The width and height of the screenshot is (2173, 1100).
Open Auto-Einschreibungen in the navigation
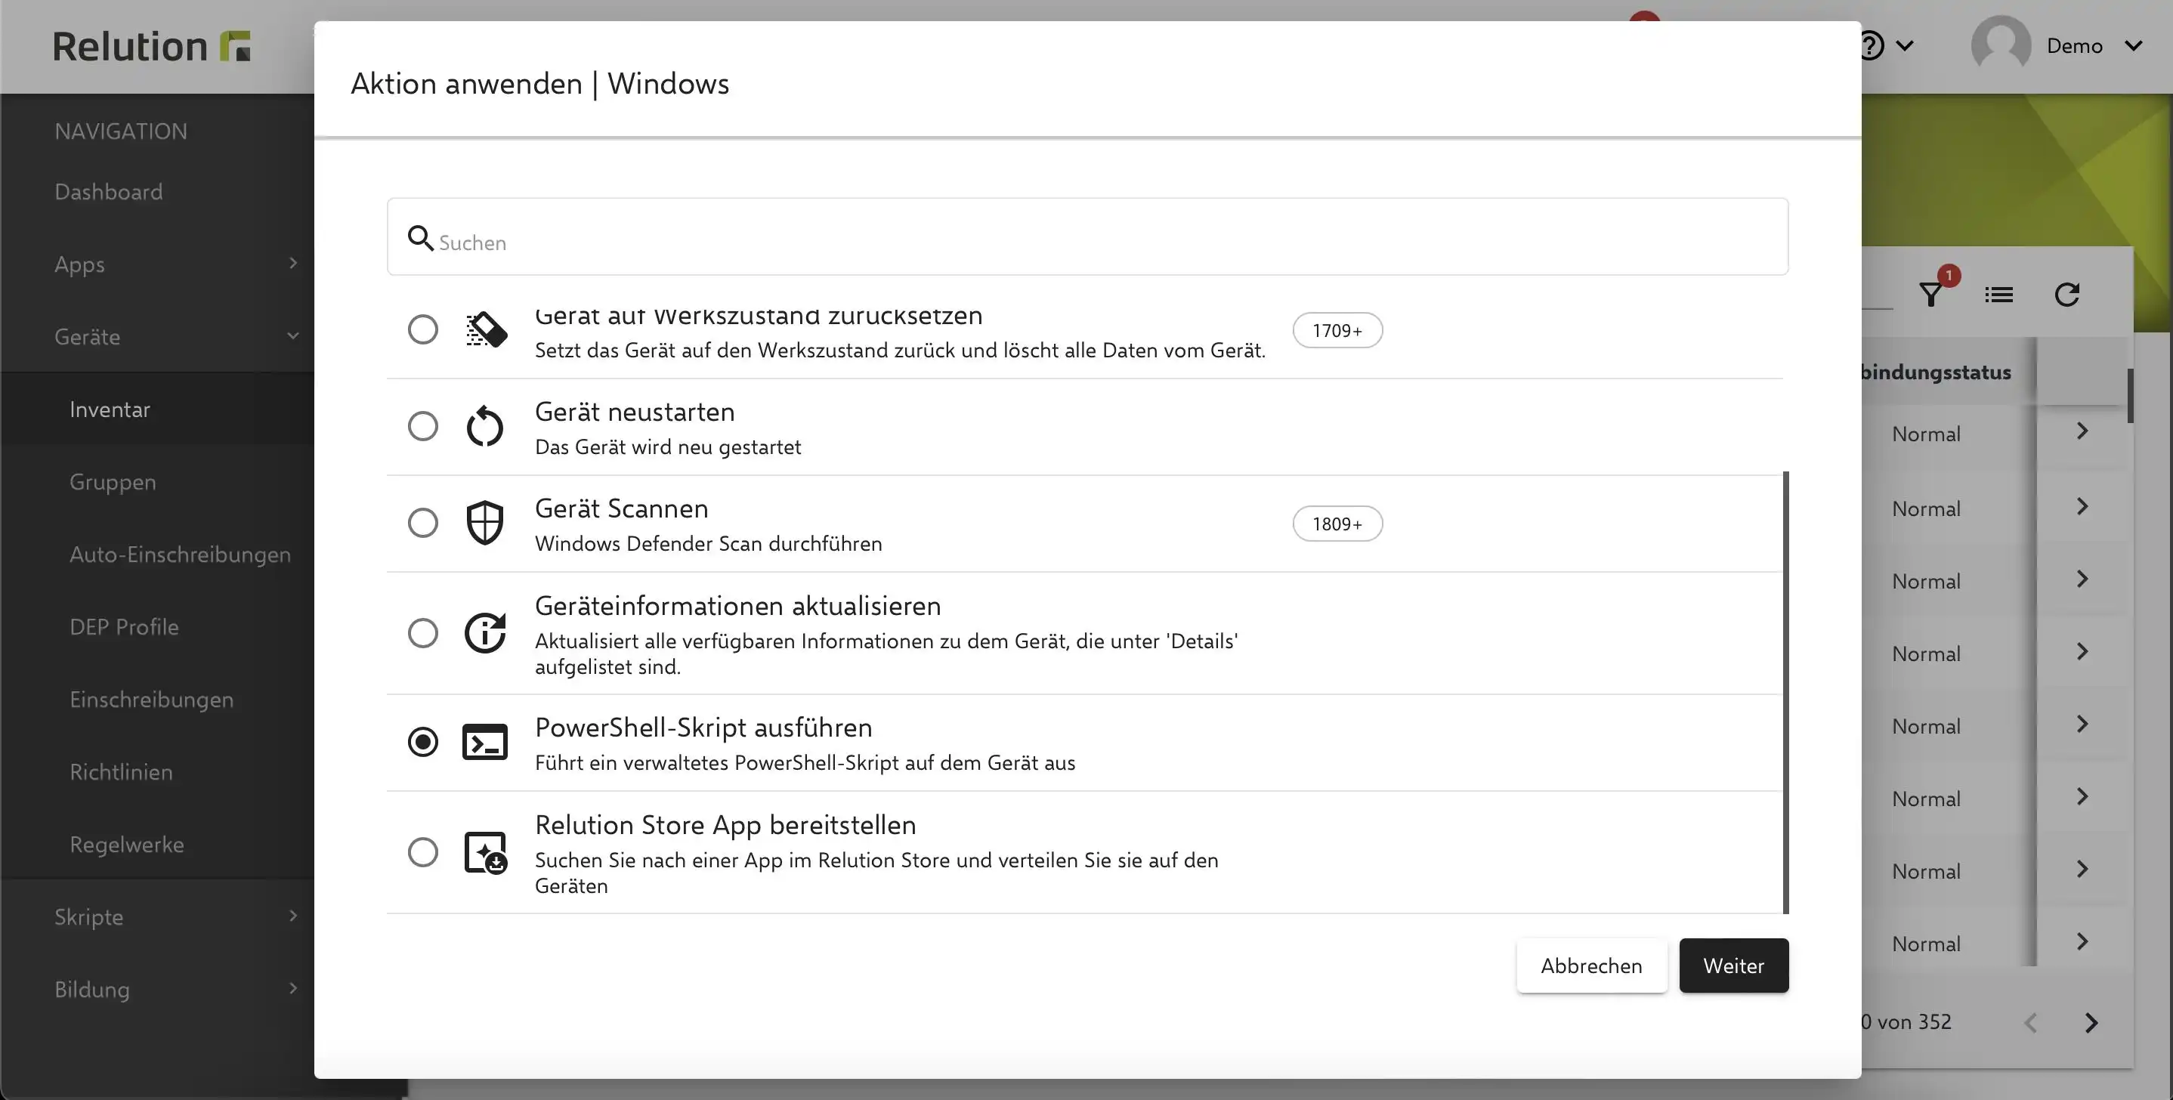(x=180, y=555)
